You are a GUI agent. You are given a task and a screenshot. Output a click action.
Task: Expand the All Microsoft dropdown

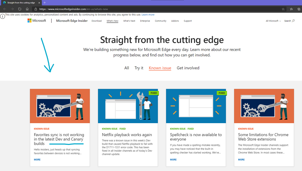coord(273,21)
